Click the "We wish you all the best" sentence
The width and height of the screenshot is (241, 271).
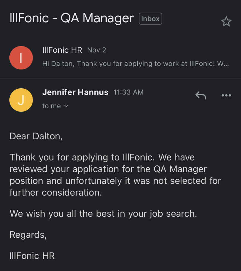(103, 213)
